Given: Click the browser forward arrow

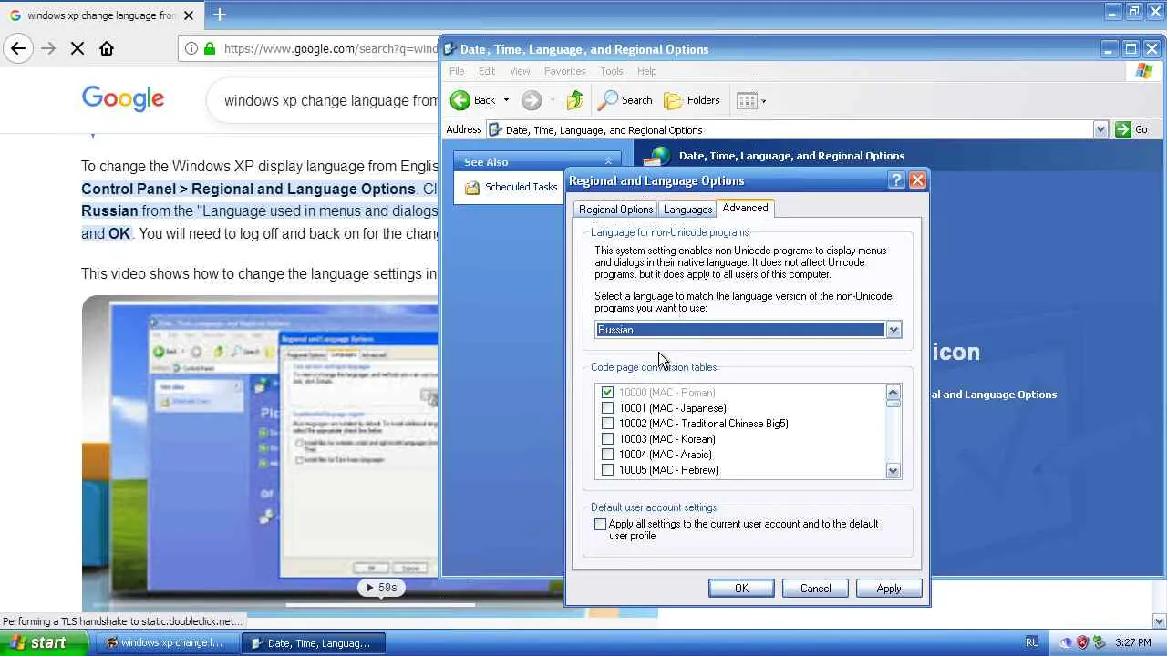Looking at the screenshot, I should [x=48, y=48].
